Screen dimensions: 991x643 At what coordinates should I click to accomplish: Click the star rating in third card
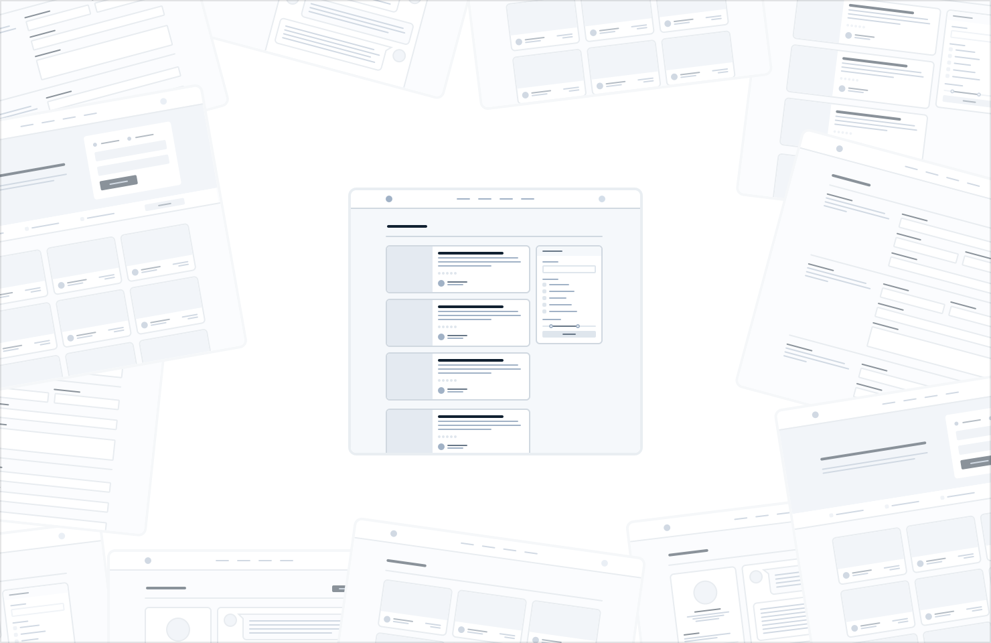coord(447,380)
